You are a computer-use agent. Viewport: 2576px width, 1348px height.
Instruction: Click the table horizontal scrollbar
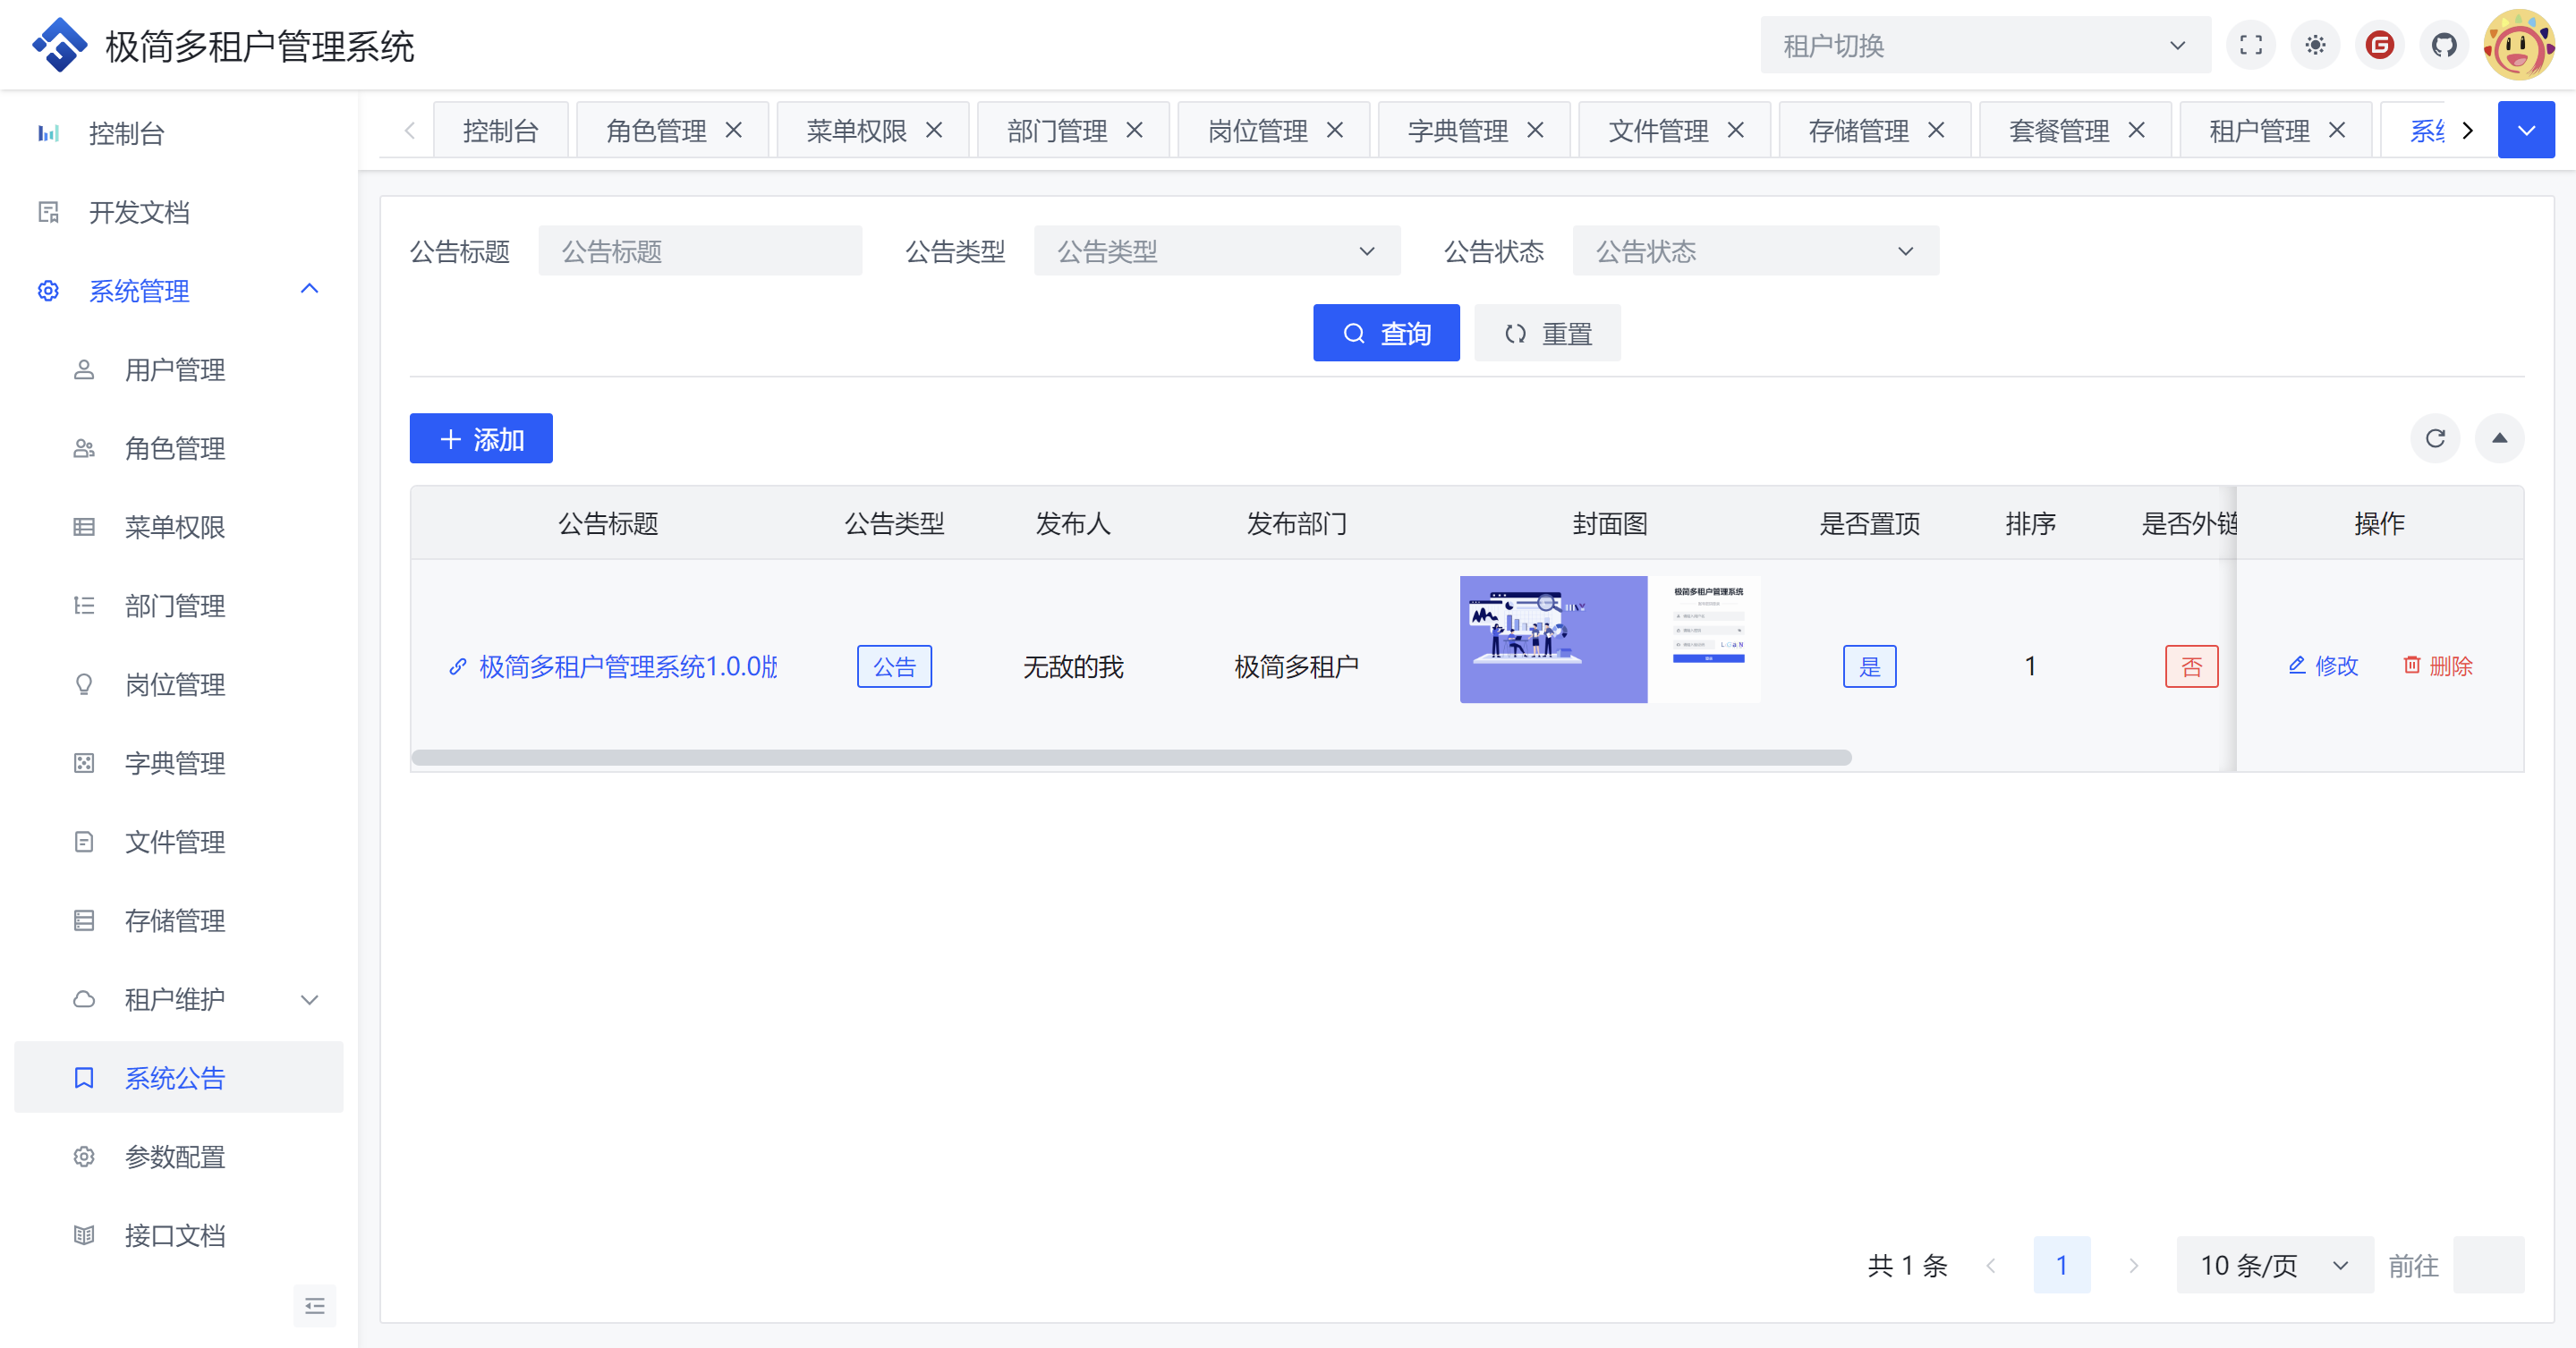point(1130,757)
